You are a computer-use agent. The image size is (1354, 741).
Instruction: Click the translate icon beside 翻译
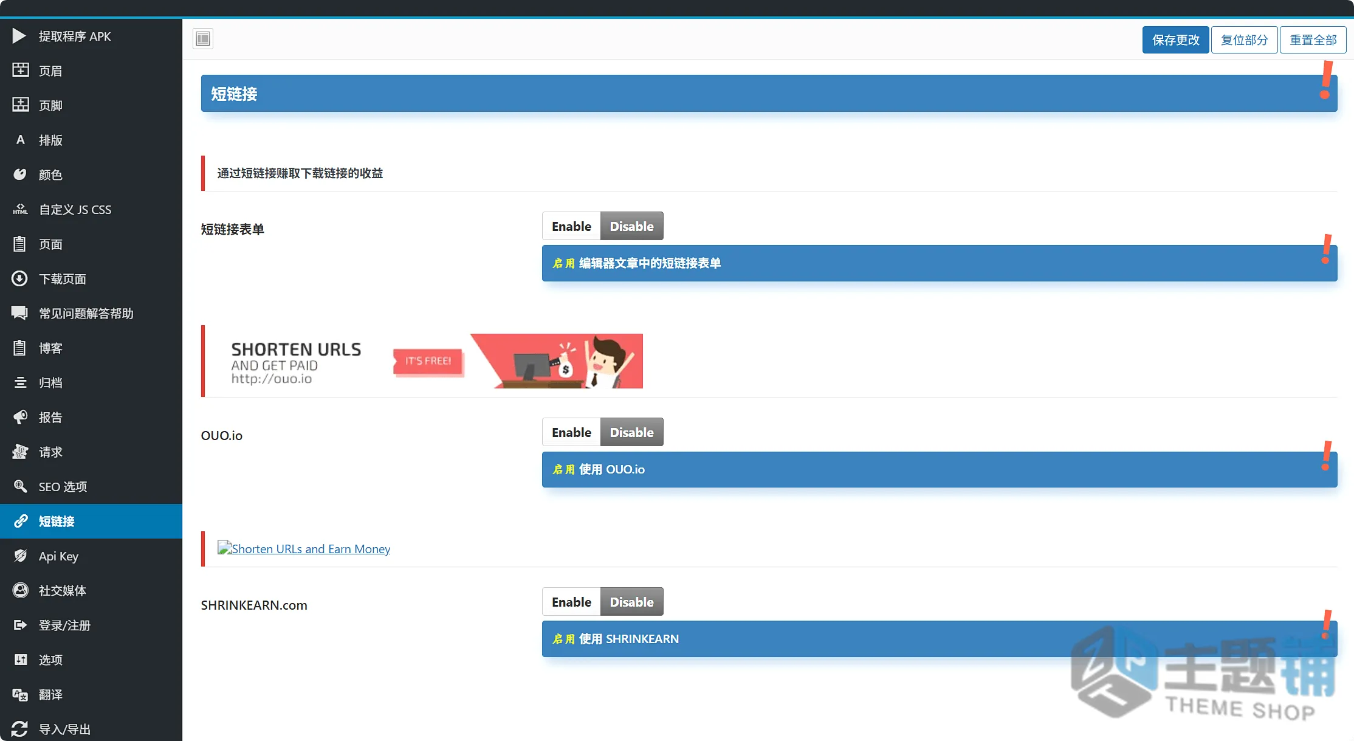pyautogui.click(x=20, y=694)
